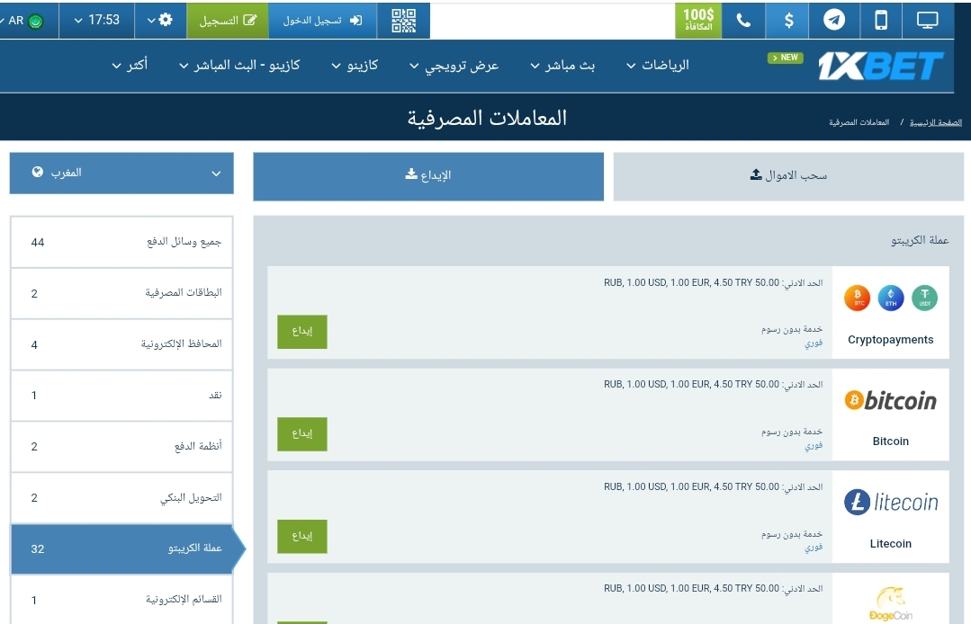Open the settings gear dropdown
Viewport: 971px width, 624px height.
point(160,21)
